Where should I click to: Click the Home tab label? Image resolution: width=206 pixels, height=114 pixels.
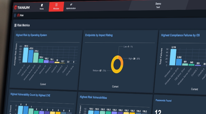coord(41,9)
